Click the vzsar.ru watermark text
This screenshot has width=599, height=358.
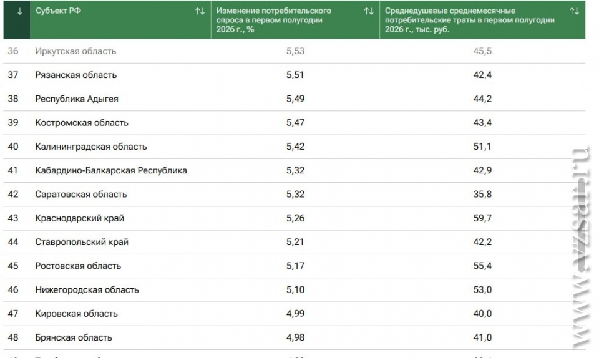click(582, 248)
